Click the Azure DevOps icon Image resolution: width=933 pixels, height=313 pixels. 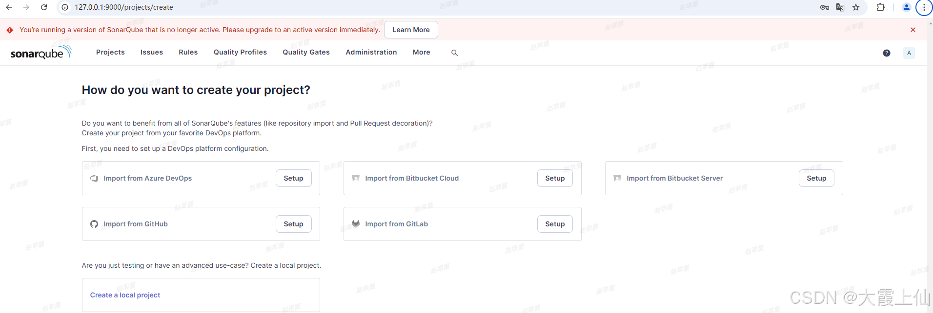pyautogui.click(x=94, y=178)
